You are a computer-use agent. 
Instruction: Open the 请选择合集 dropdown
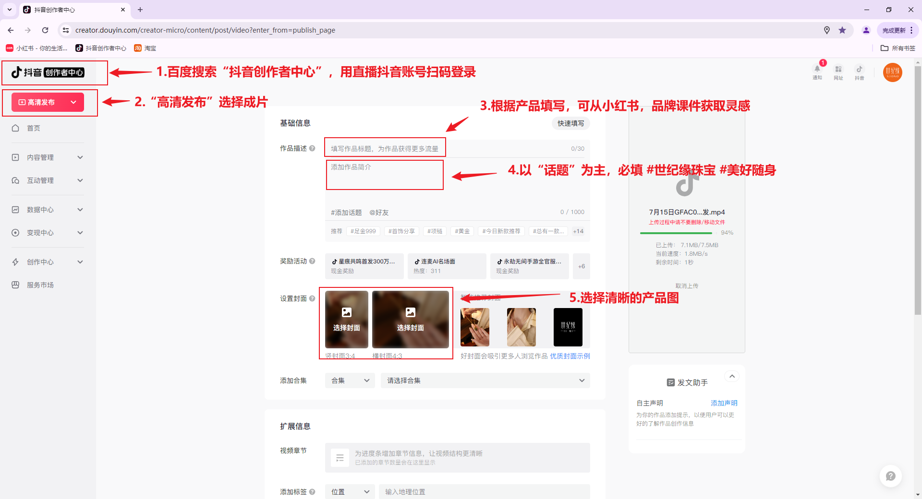(x=485, y=380)
